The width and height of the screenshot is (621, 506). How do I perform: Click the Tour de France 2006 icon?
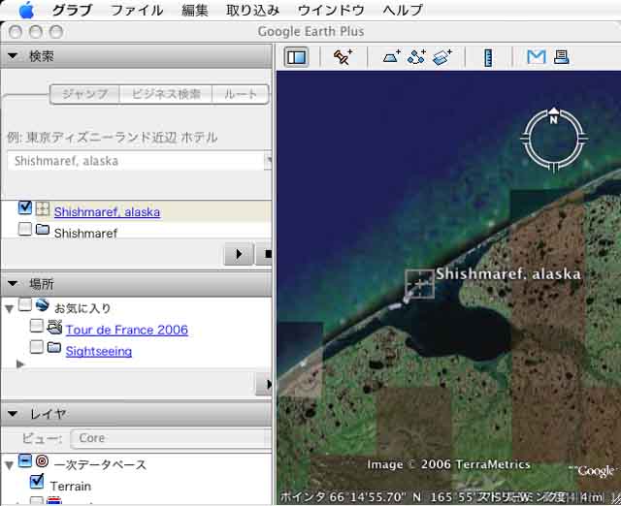pos(54,327)
